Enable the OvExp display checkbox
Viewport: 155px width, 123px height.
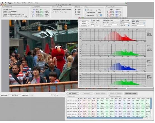click(x=97, y=10)
